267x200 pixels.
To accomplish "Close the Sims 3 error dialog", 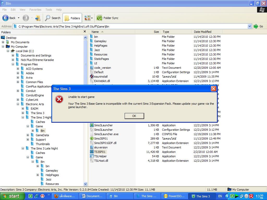I will pyautogui.click(x=214, y=89).
